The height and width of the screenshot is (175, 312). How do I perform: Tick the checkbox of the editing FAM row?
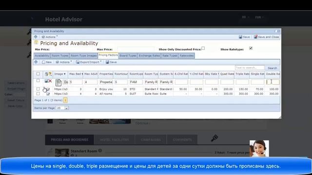pyautogui.click(x=38, y=81)
